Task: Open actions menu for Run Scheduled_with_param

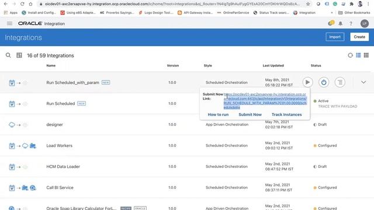Action: (340, 82)
